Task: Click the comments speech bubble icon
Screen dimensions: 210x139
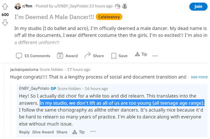Action: point(19,56)
